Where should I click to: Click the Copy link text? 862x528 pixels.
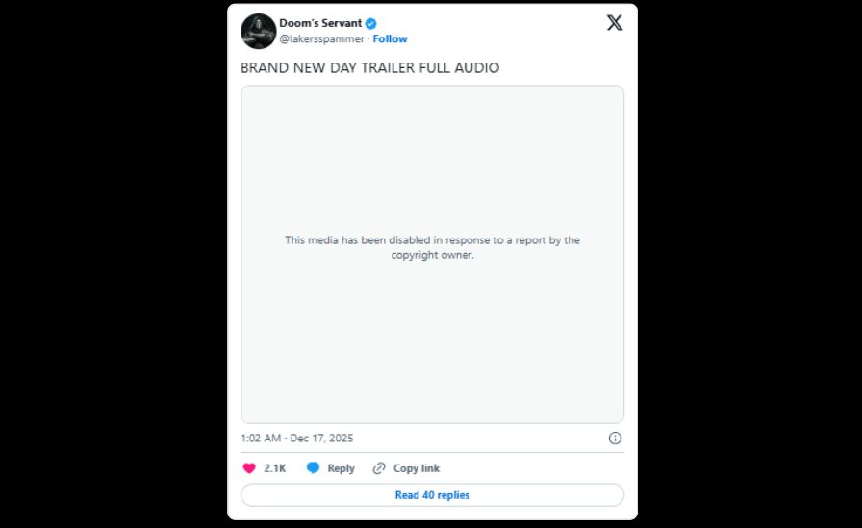pyautogui.click(x=417, y=468)
